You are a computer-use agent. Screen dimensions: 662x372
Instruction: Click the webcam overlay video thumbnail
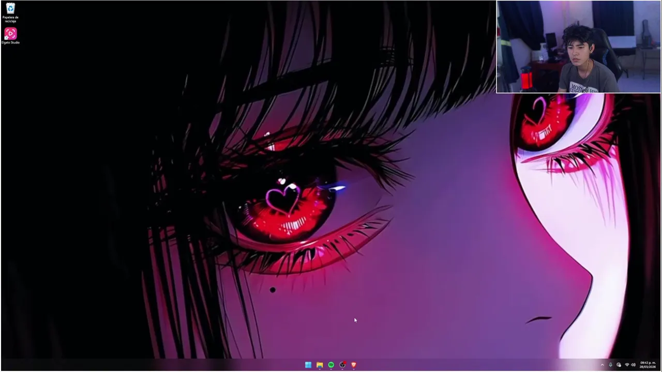point(578,47)
